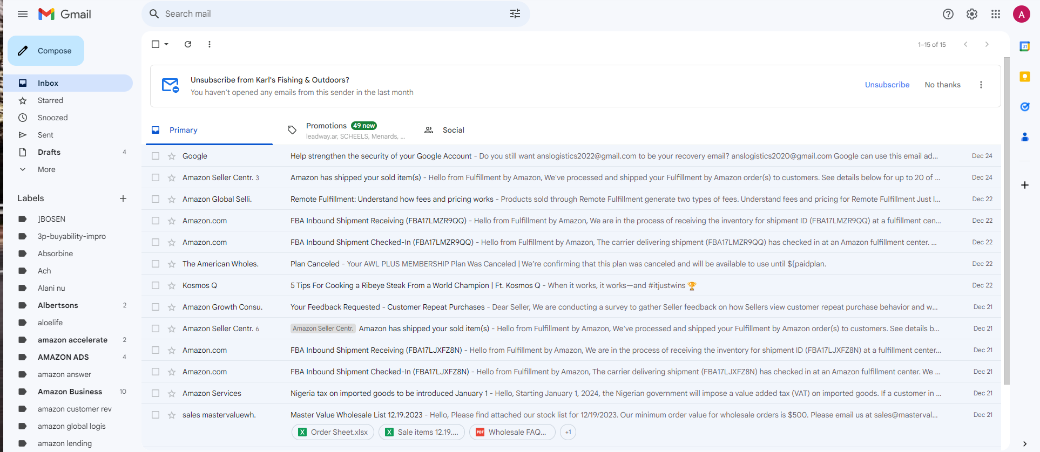Viewport: 1040px width, 452px height.
Task: Select the Amazon Services email checkbox
Action: click(x=156, y=393)
